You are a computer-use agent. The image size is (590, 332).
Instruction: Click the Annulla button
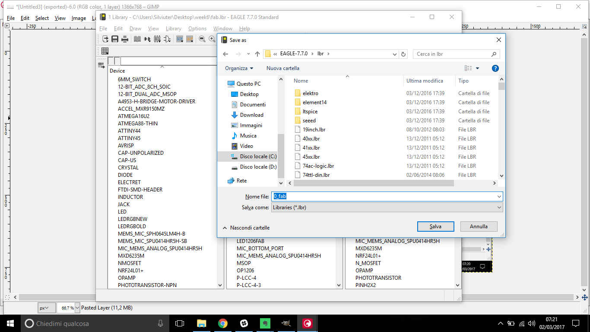[479, 227]
